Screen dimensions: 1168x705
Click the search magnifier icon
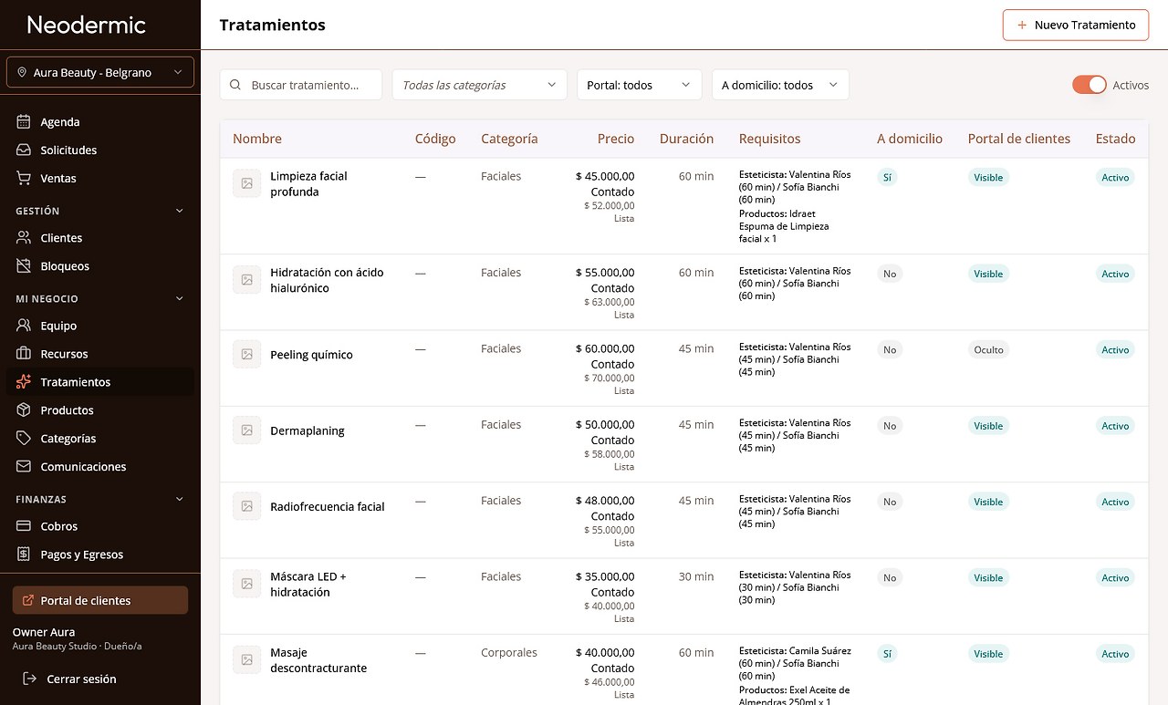click(235, 85)
